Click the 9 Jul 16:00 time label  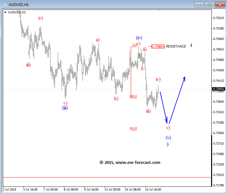point(91,189)
